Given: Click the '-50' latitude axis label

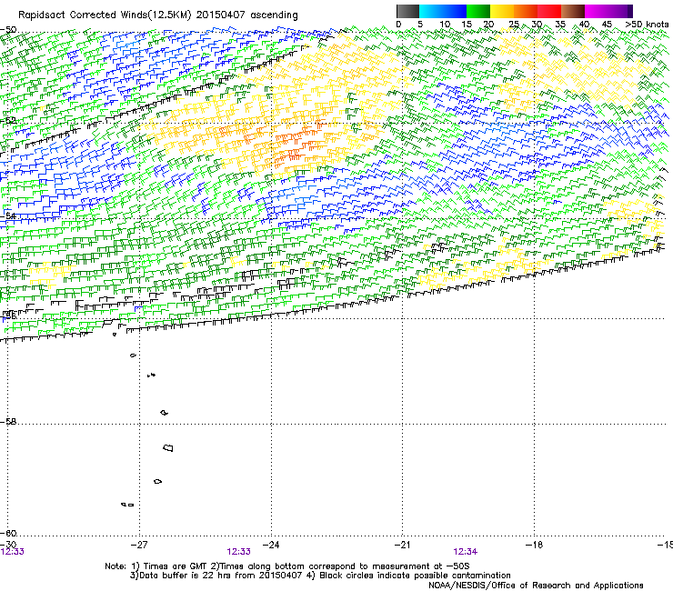Looking at the screenshot, I should [x=8, y=30].
